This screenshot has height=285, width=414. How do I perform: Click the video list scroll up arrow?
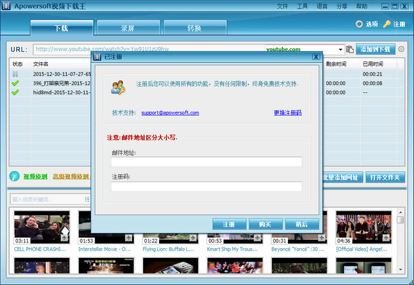click(x=400, y=212)
